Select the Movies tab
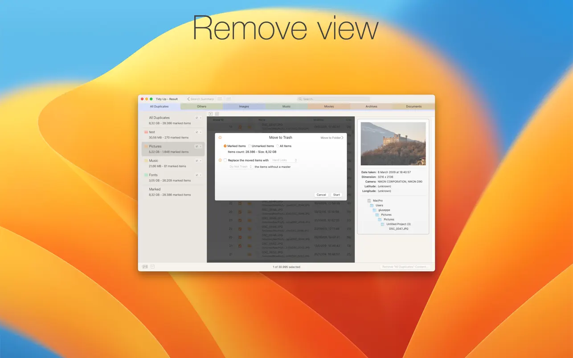Image resolution: width=573 pixels, height=358 pixels. click(329, 106)
